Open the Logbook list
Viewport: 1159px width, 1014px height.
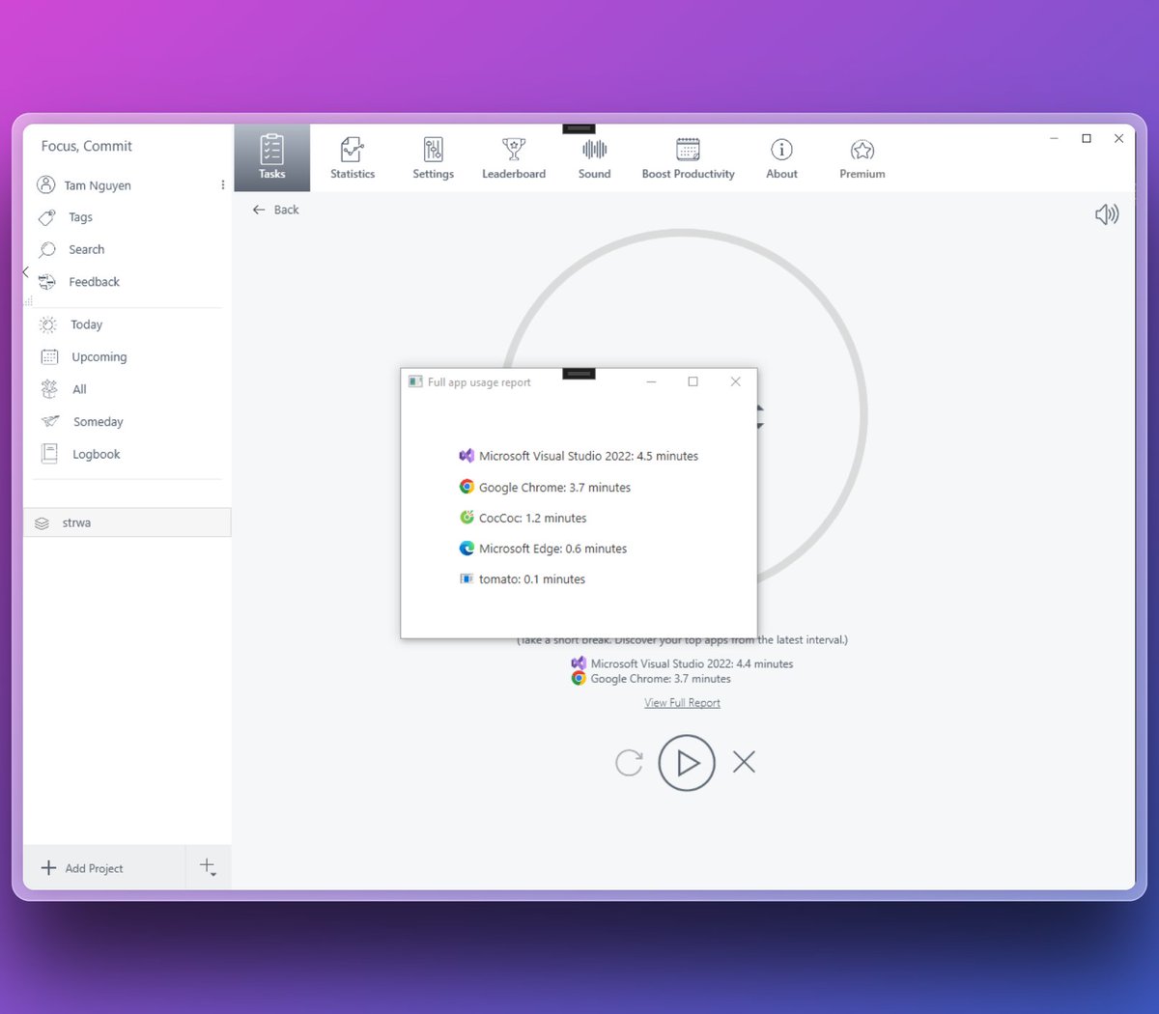96,454
